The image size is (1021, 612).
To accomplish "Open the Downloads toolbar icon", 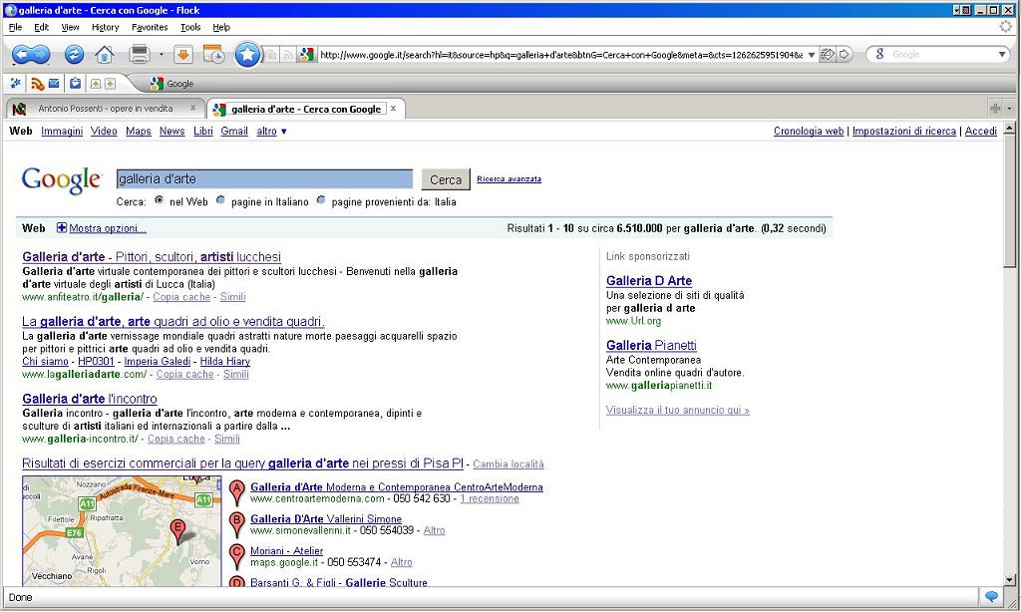I will tap(183, 55).
